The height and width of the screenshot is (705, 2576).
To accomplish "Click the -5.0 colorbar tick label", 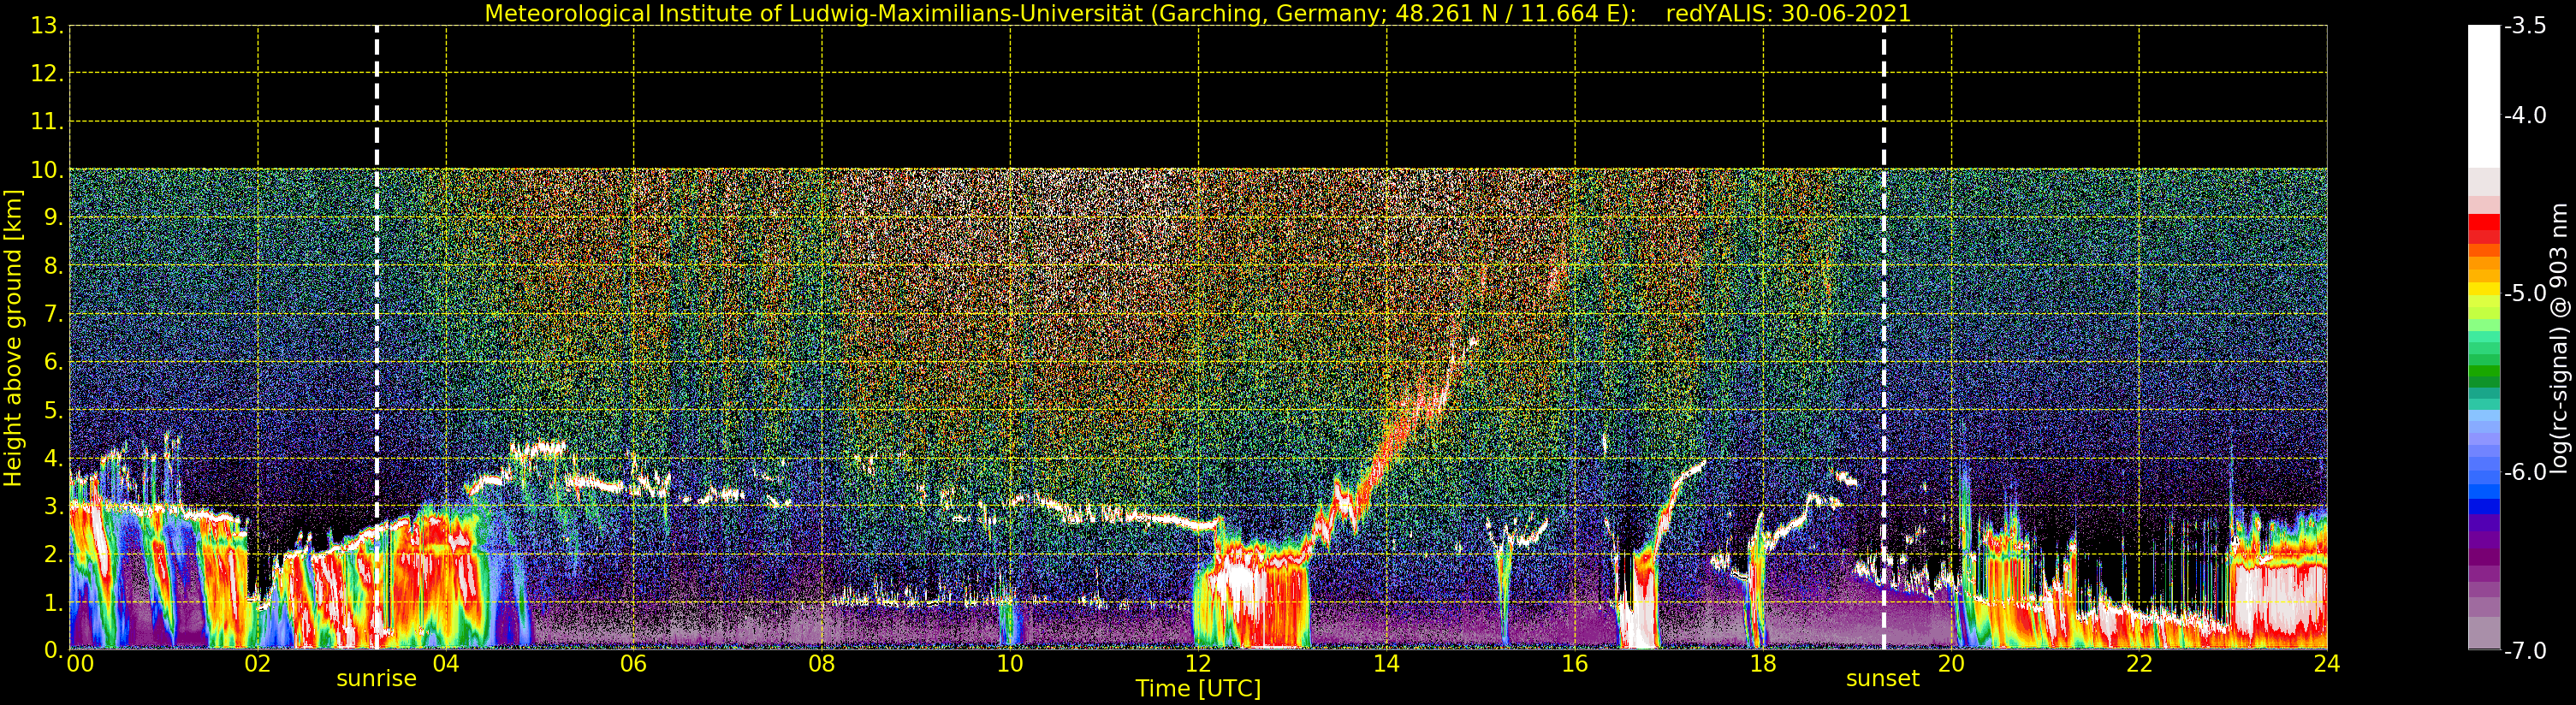I will pyautogui.click(x=2525, y=294).
